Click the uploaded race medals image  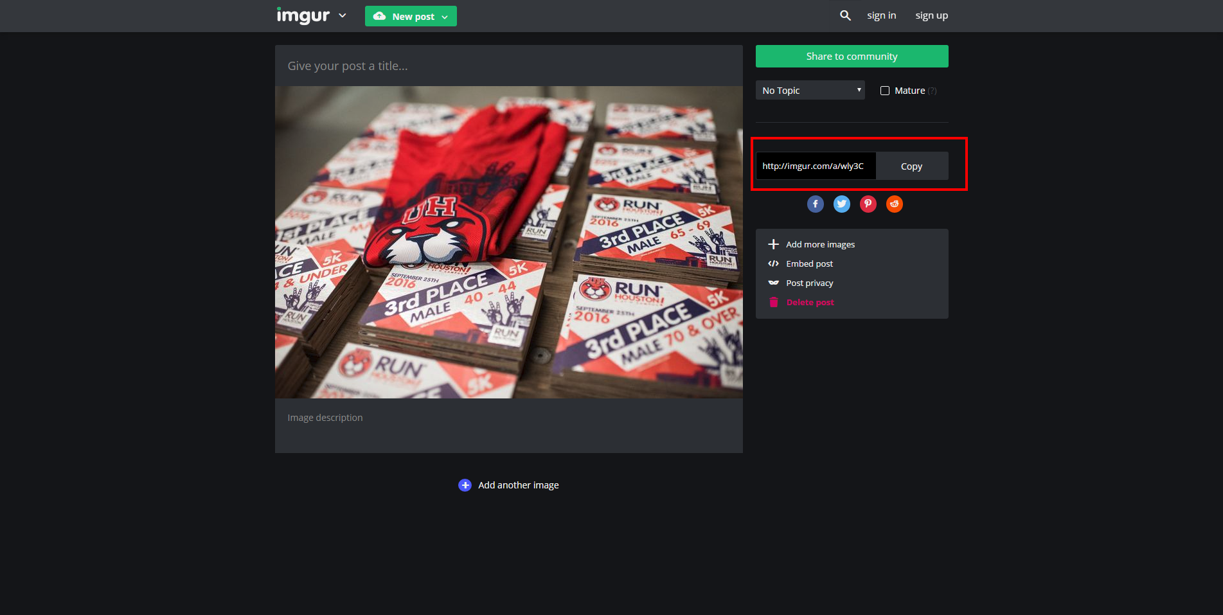508,242
